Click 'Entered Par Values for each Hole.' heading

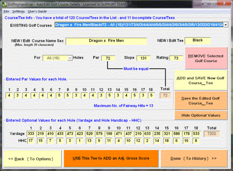[x=37, y=79]
